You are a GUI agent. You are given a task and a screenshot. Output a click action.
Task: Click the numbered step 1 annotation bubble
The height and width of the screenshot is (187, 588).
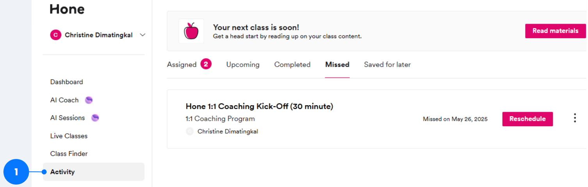tap(16, 172)
